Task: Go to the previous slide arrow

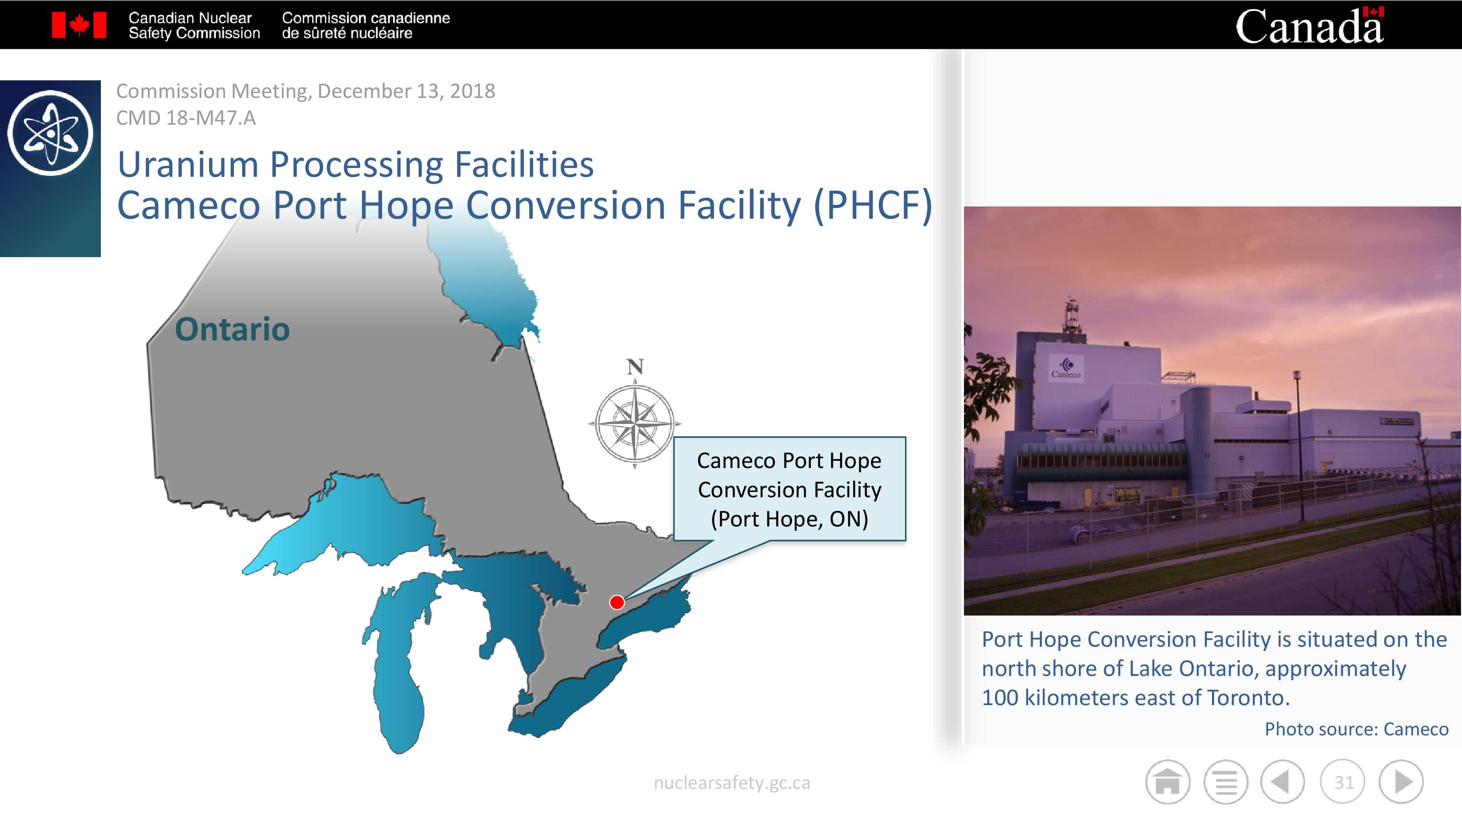Action: (1283, 782)
